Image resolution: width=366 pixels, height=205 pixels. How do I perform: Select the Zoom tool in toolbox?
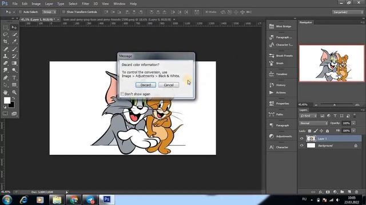14,92
